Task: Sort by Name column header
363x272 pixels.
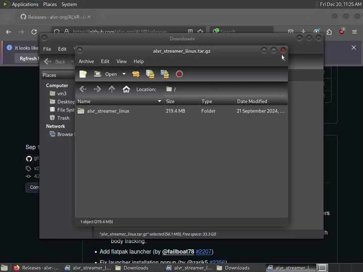Action: (119, 101)
